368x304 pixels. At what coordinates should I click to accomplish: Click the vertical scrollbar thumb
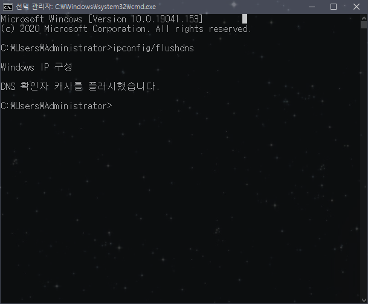(364, 25)
